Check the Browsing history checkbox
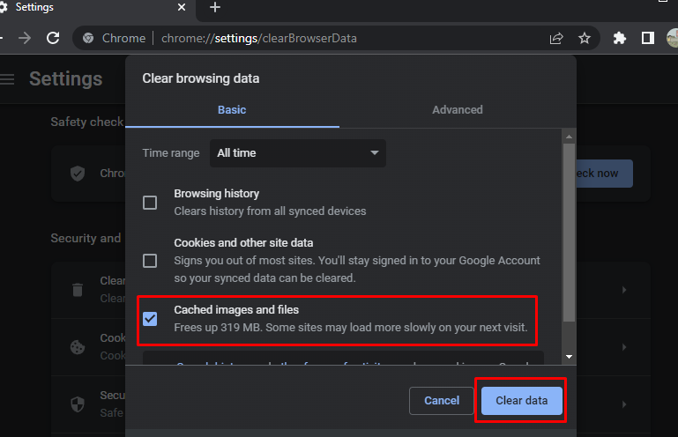Screen dimensions: 678x437 click(x=150, y=203)
